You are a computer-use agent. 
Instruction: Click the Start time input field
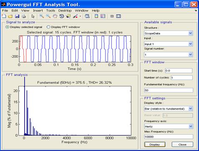click(179, 70)
